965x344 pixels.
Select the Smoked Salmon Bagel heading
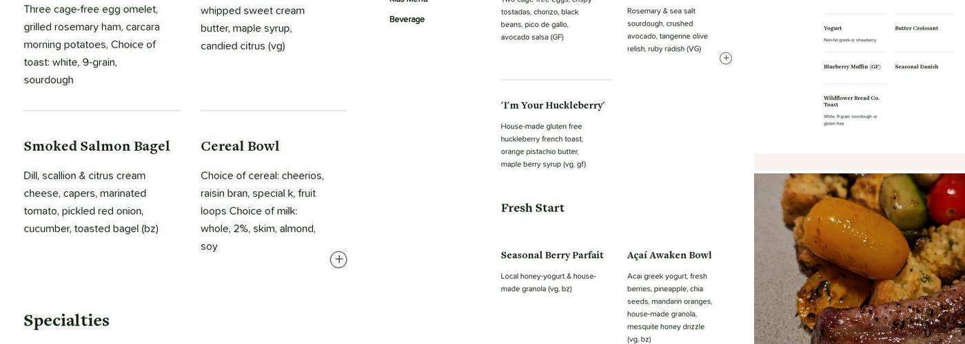[x=96, y=146]
